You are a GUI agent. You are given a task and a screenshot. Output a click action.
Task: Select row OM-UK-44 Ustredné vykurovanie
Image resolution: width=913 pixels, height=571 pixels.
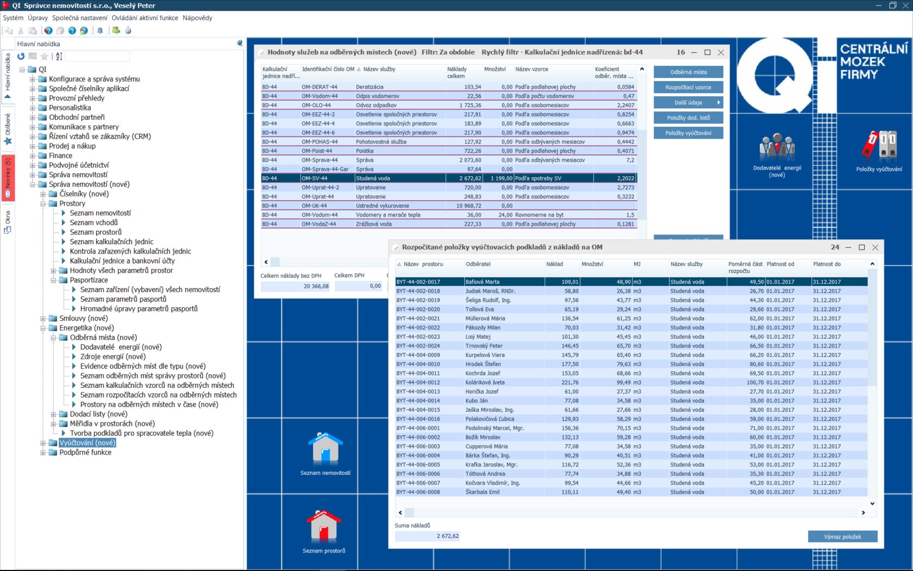click(449, 206)
